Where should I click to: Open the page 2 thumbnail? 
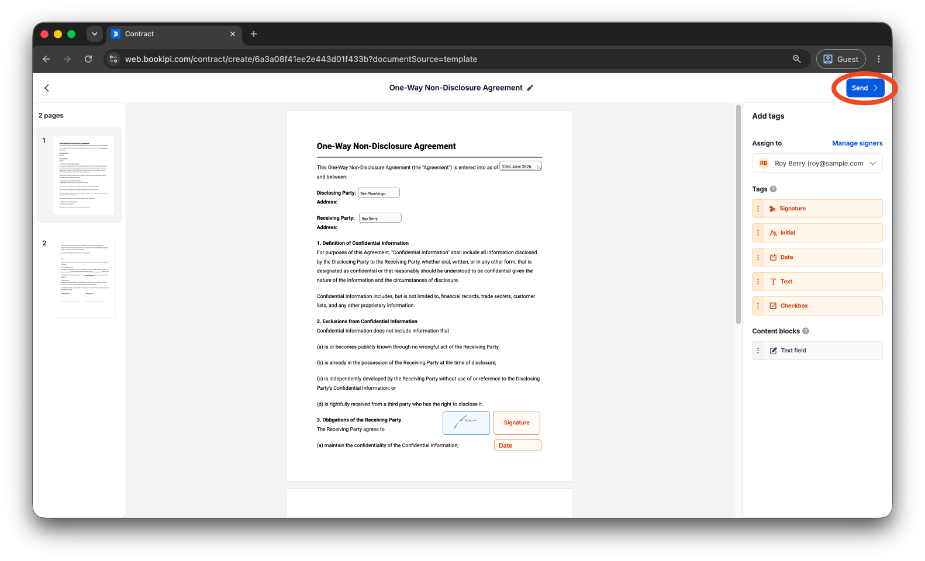click(x=85, y=278)
